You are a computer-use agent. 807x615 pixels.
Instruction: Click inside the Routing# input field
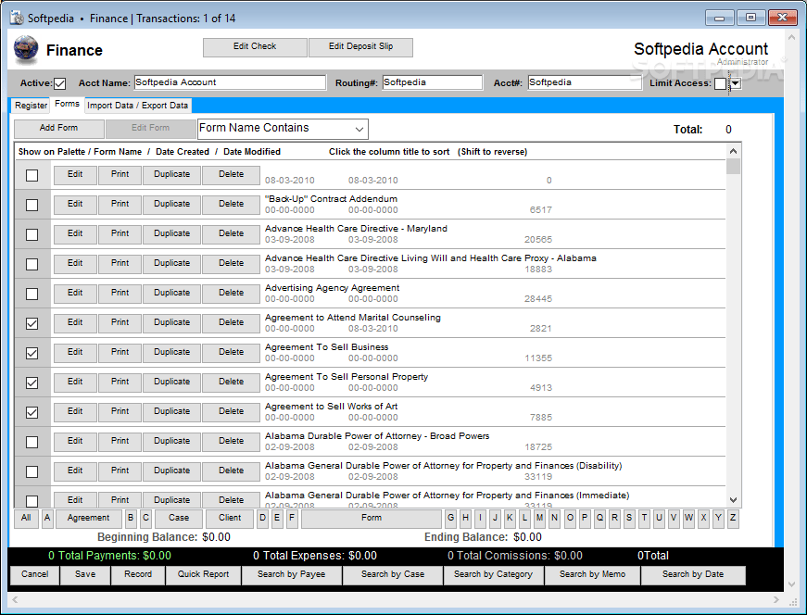pyautogui.click(x=432, y=82)
